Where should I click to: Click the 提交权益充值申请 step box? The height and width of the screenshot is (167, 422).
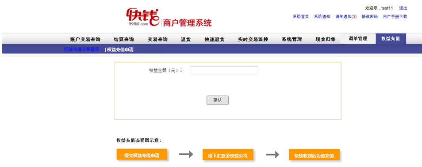point(142,154)
